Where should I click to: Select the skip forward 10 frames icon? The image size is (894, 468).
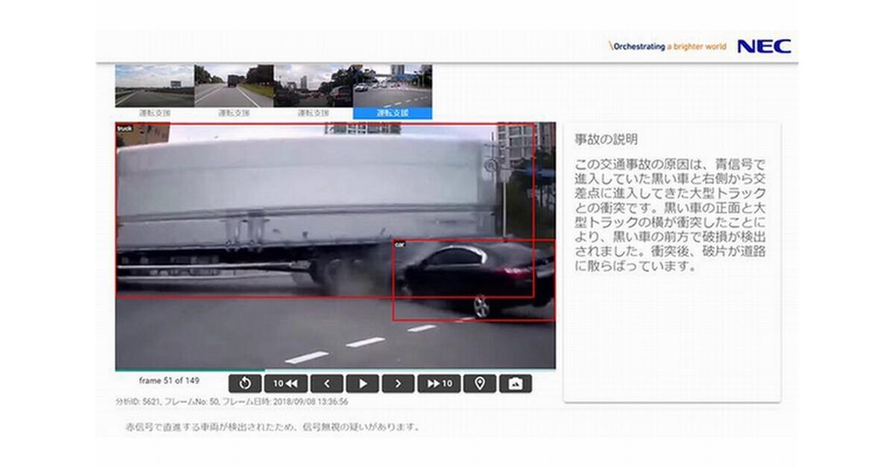441,382
